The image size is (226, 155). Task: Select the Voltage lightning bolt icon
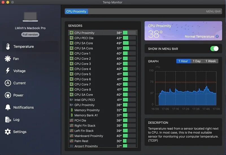click(x=8, y=71)
